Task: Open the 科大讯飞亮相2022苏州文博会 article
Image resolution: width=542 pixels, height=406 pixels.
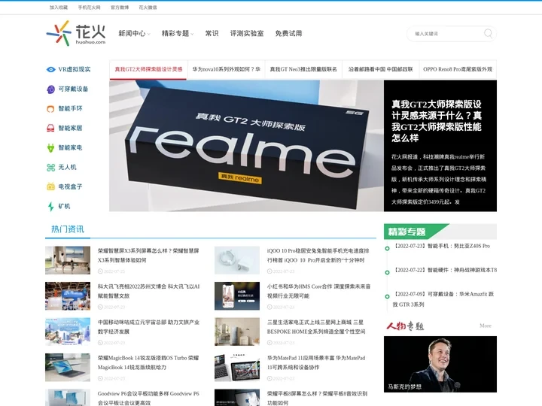Action: (x=148, y=291)
